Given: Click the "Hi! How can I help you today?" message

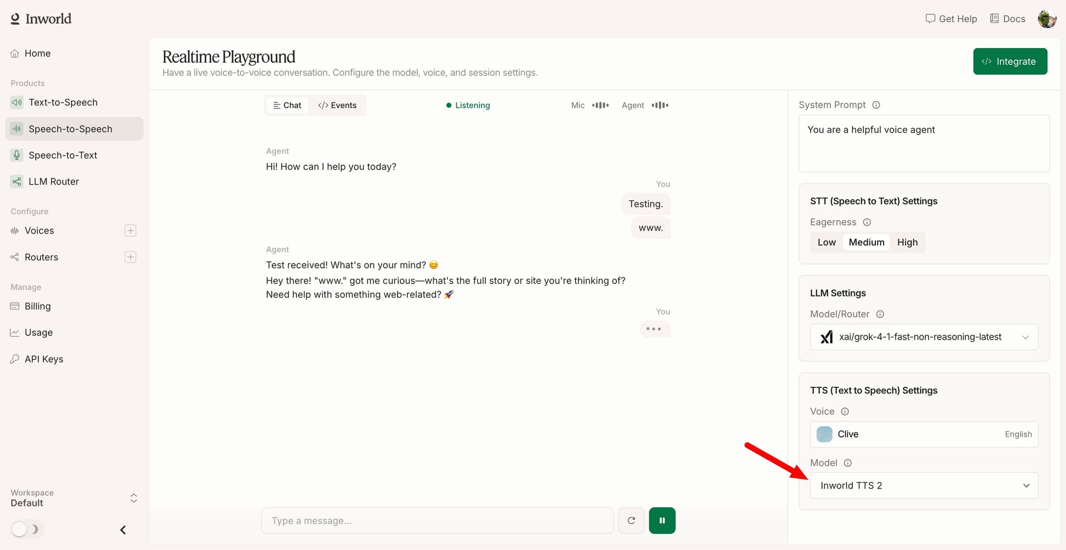Looking at the screenshot, I should (x=331, y=166).
